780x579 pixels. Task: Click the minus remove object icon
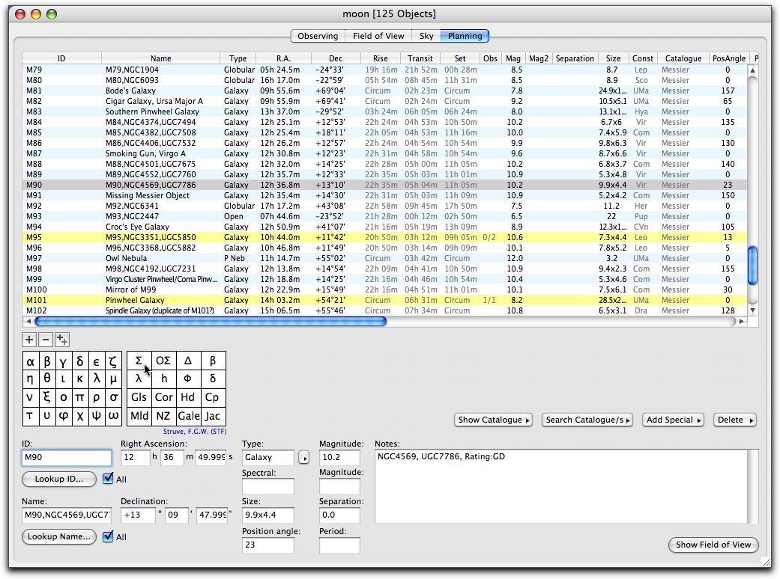tap(46, 340)
